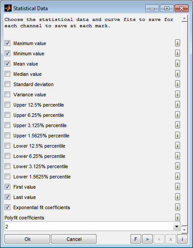Click the Ok button
The image size is (193, 248).
(27, 239)
